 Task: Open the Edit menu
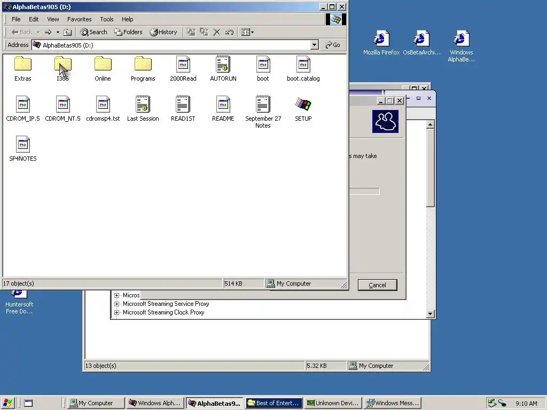click(x=34, y=19)
